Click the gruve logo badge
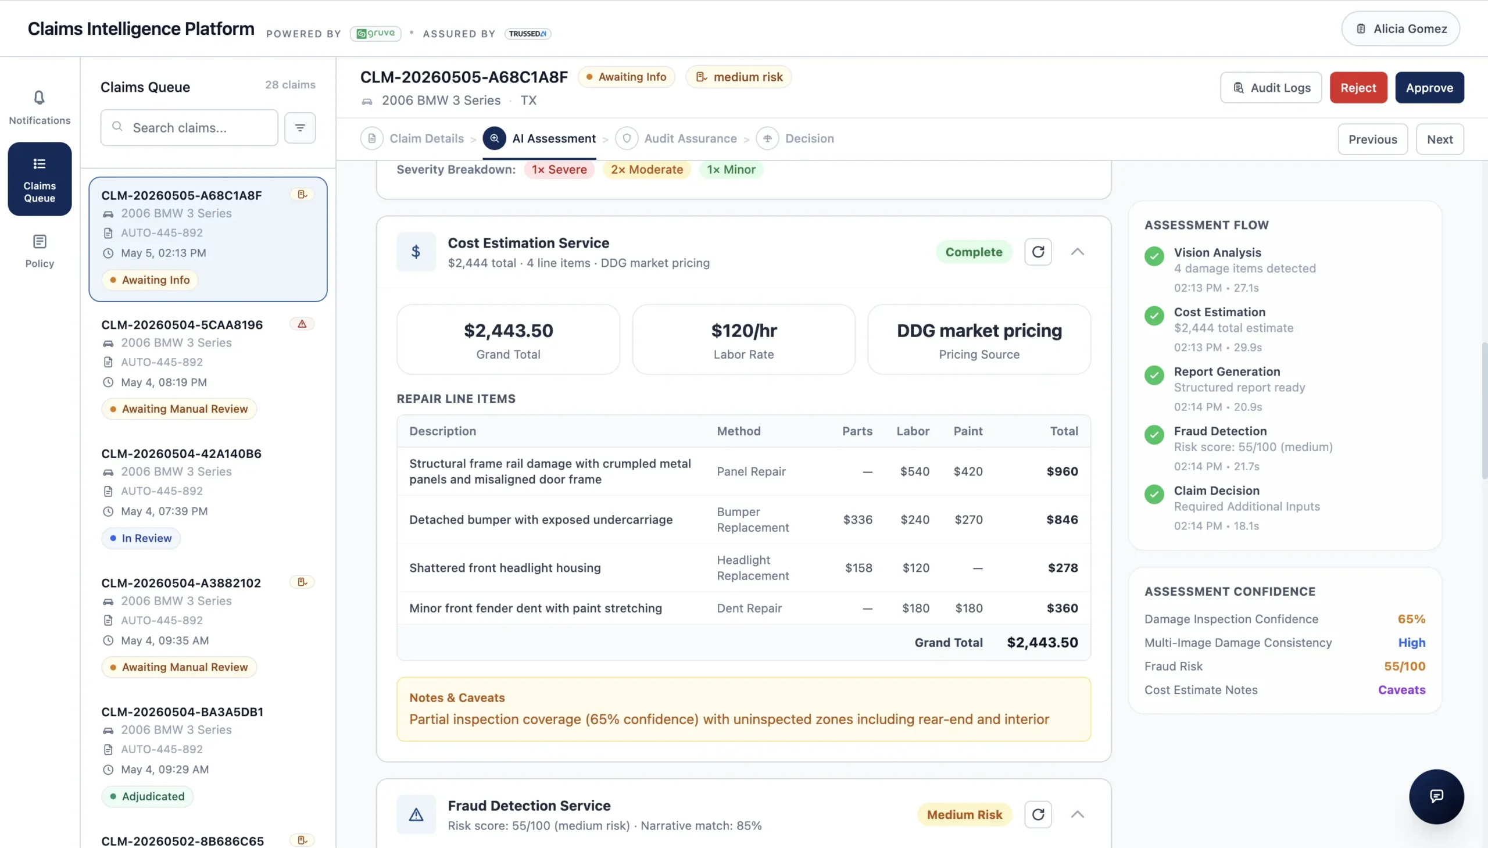Image resolution: width=1488 pixels, height=848 pixels. point(375,33)
